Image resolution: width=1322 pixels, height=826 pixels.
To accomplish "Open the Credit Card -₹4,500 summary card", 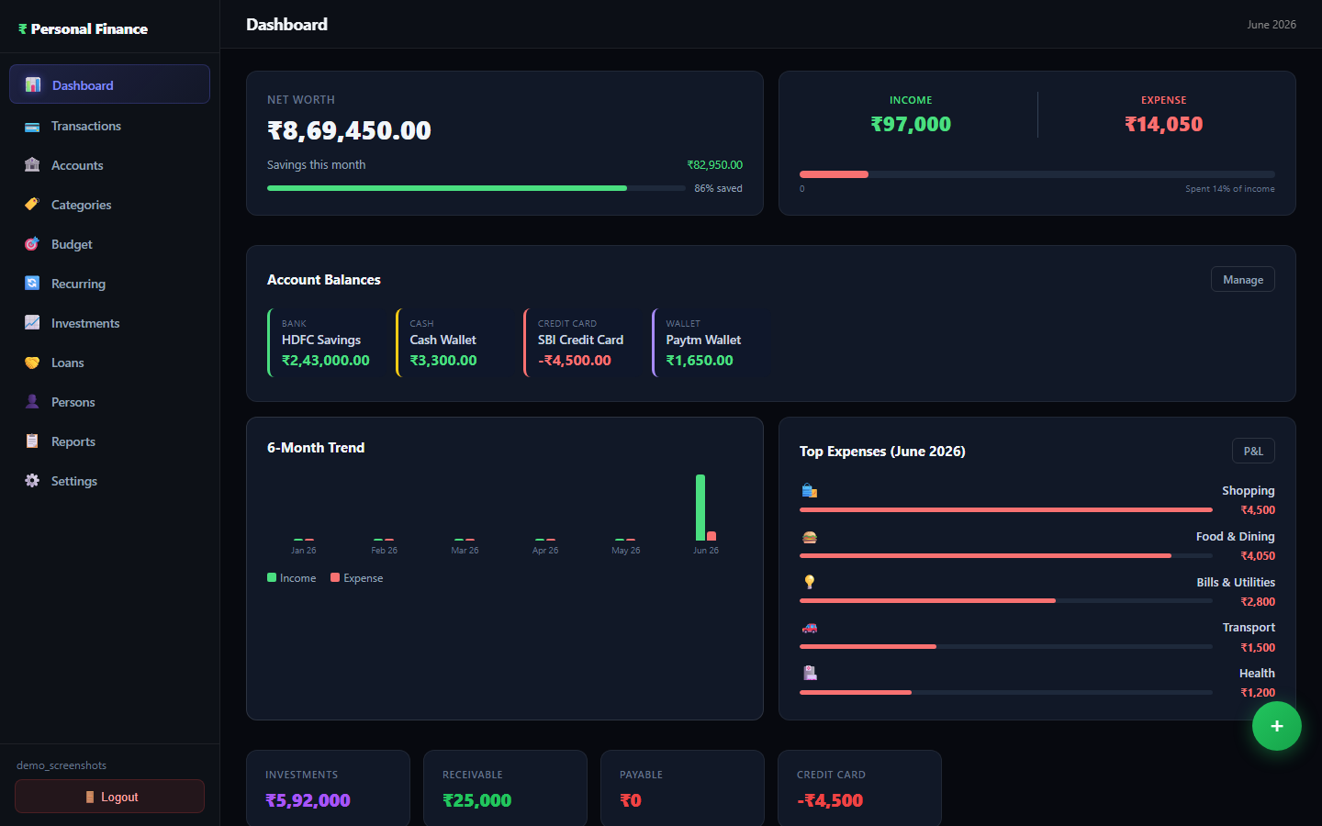I will click(x=859, y=789).
